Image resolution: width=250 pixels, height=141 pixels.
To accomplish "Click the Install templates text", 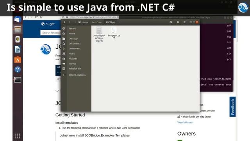I will [67, 123].
